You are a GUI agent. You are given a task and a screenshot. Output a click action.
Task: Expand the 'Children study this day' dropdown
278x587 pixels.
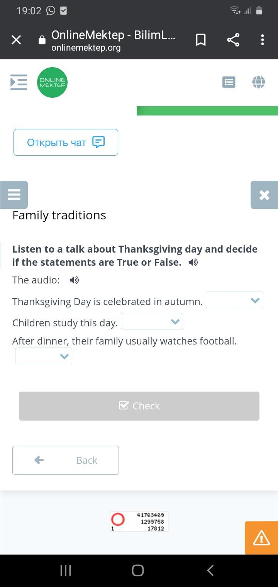[x=152, y=322]
